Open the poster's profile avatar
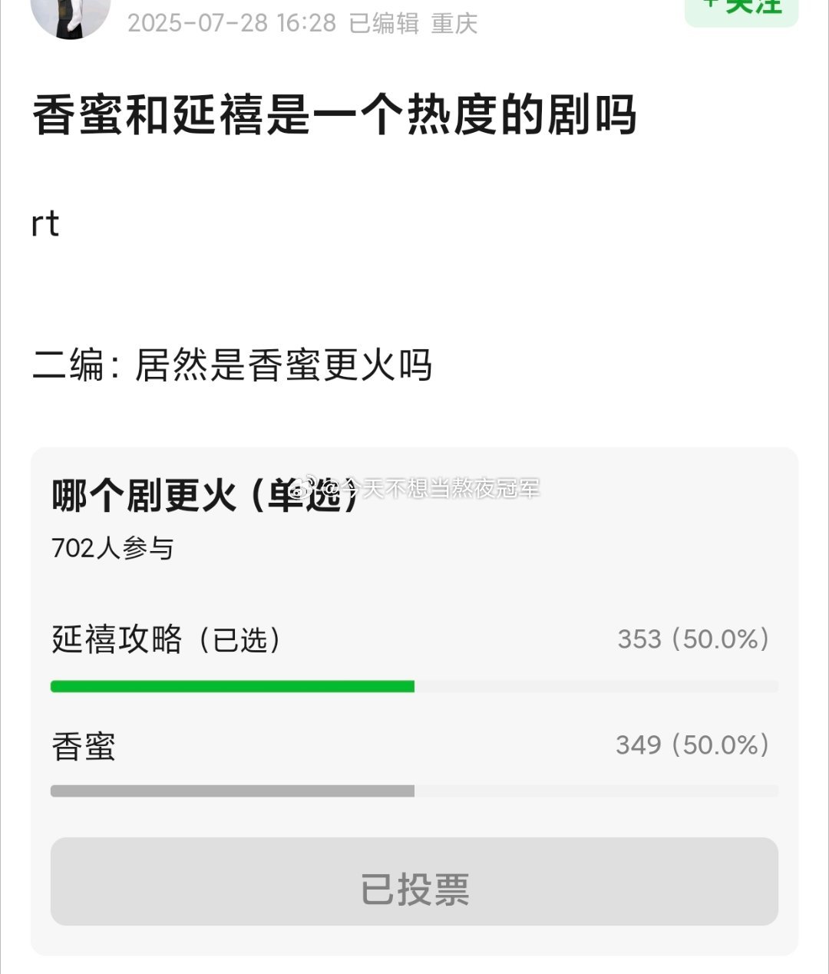829x974 pixels. 71,15
